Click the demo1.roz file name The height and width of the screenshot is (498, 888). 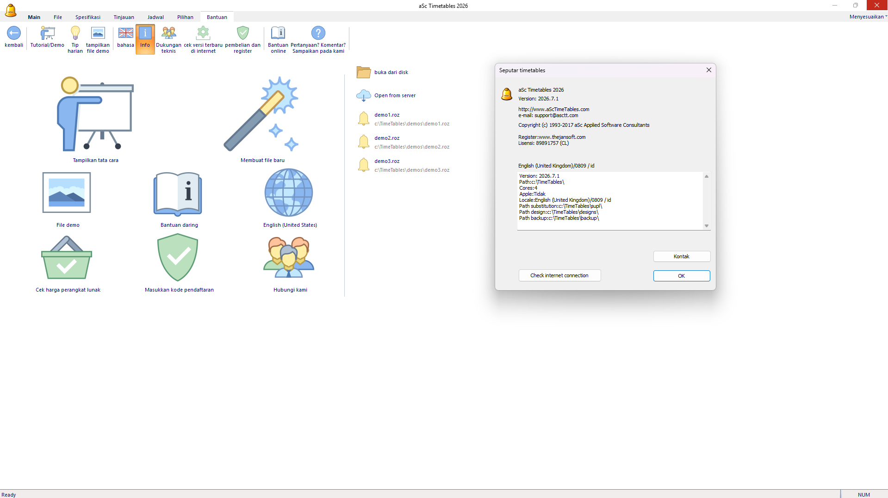coord(387,115)
